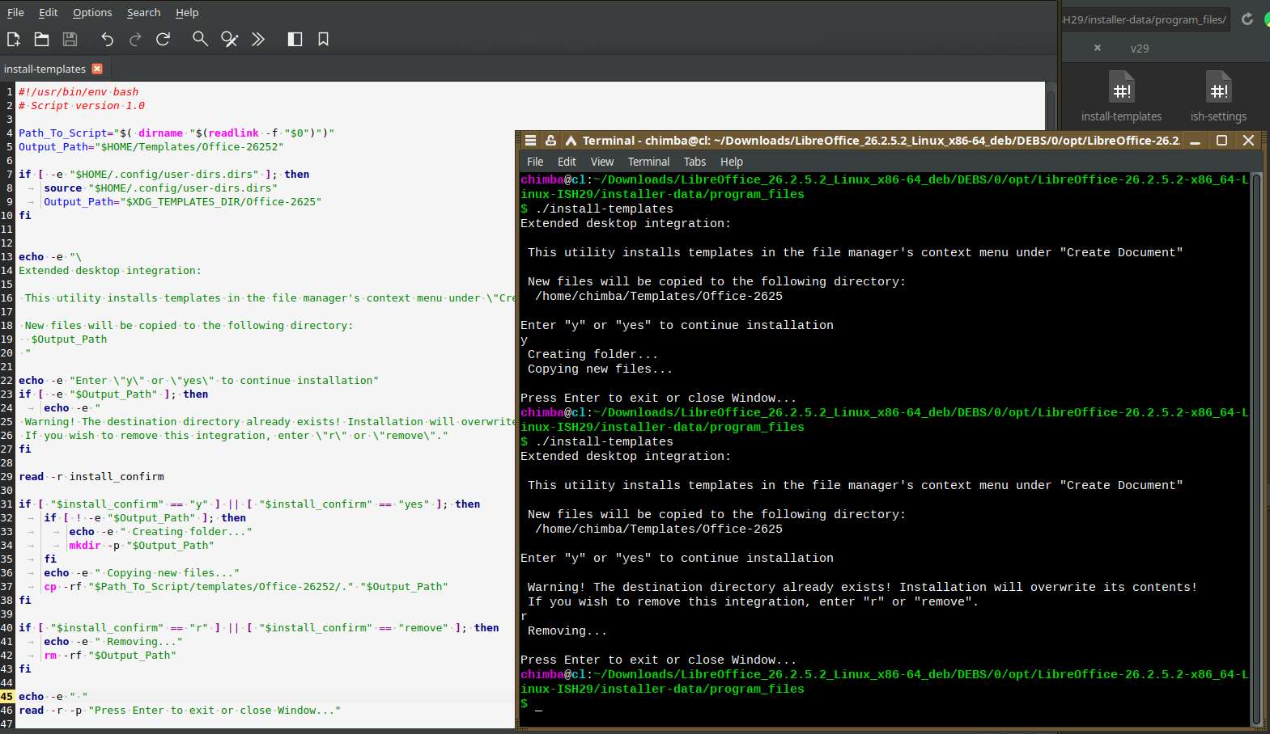The height and width of the screenshot is (734, 1270).
Task: Click the 'rm -rf "$Output_Path"' line
Action: tap(110, 656)
